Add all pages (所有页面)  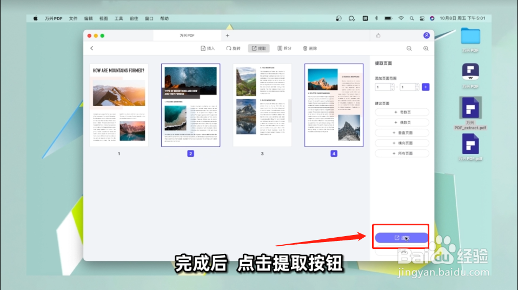402,154
